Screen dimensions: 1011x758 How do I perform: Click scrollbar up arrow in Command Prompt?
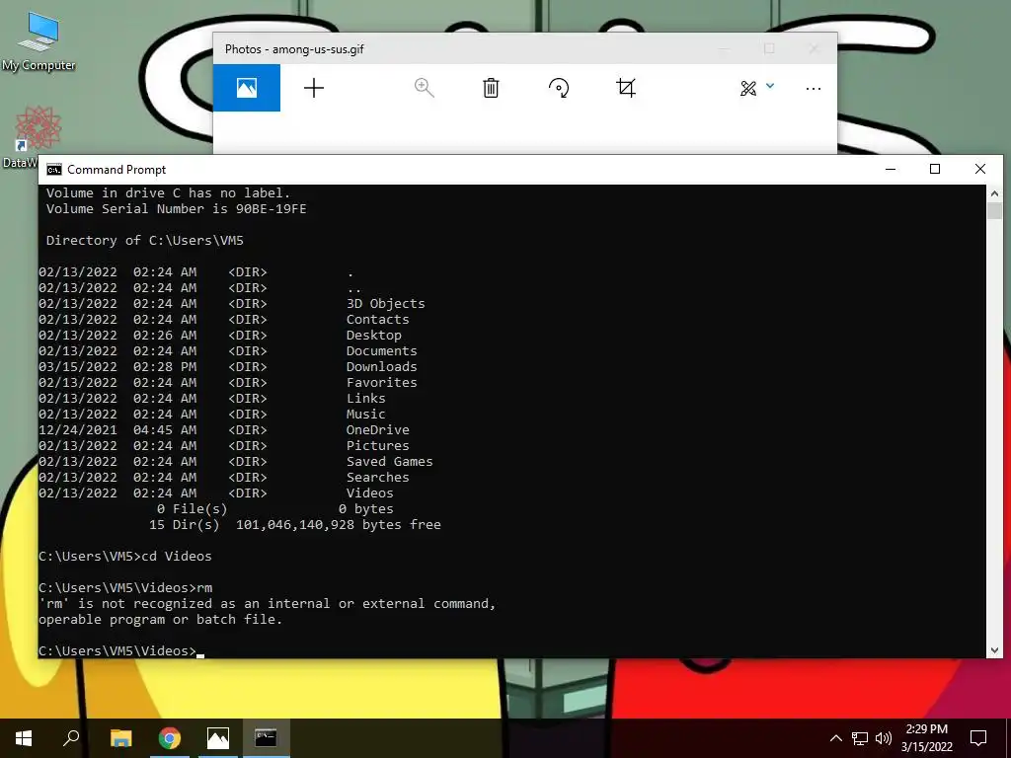(994, 192)
